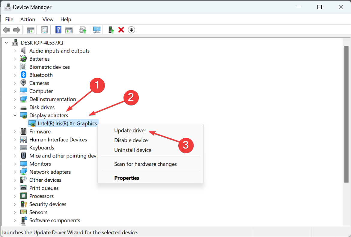Open the View menu
The width and height of the screenshot is (351, 237).
click(x=48, y=19)
